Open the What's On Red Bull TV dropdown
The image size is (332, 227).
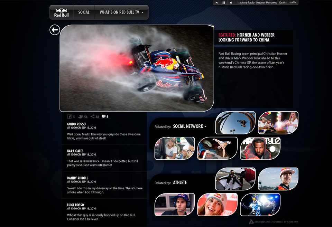[x=121, y=12]
